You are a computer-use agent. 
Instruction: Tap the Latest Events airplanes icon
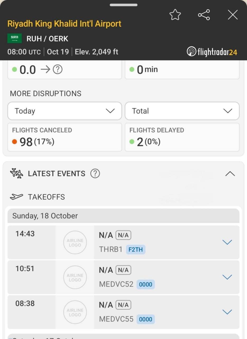(x=16, y=174)
